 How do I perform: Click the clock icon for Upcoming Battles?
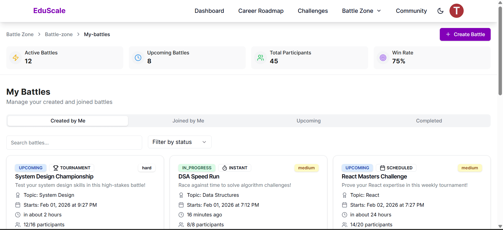coord(138,58)
